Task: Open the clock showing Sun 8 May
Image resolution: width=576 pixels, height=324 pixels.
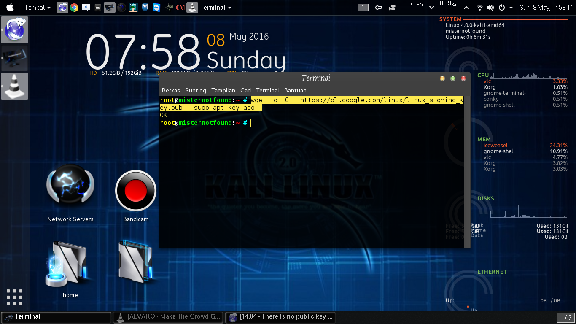Action: point(546,8)
